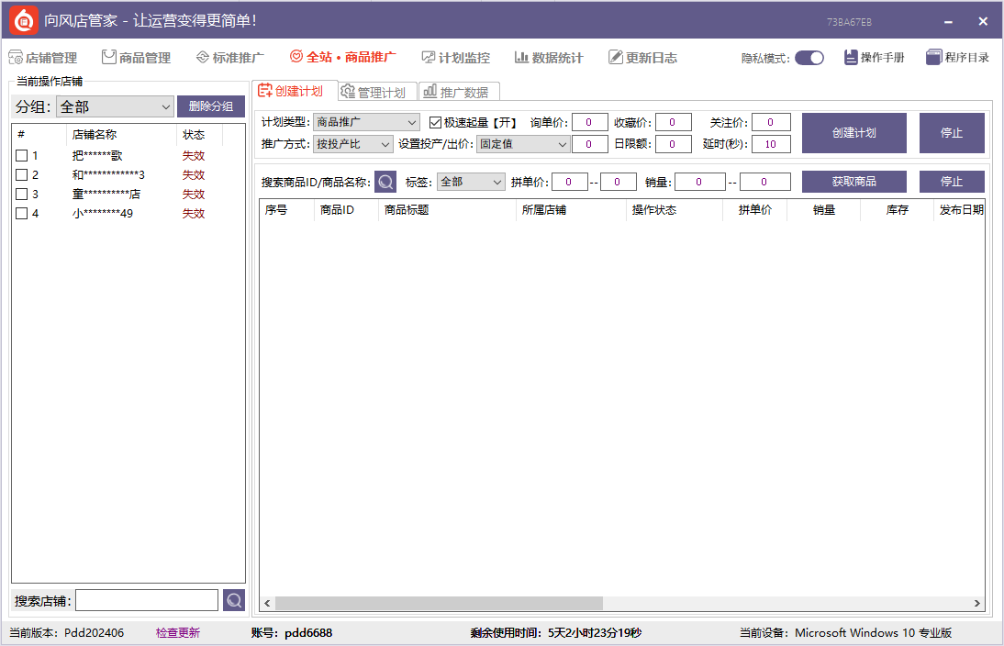Click horizontal scrollbar in product table
Image resolution: width=1004 pixels, height=646 pixels.
[439, 603]
